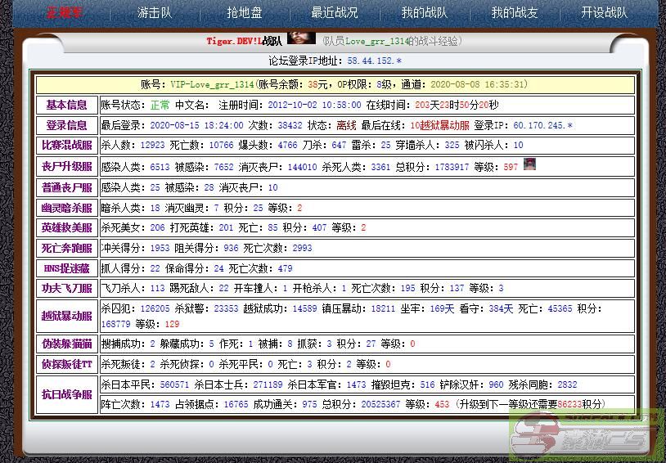The image size is (666, 463).
Task: Select the 登录信息 section header
Action: [x=66, y=125]
